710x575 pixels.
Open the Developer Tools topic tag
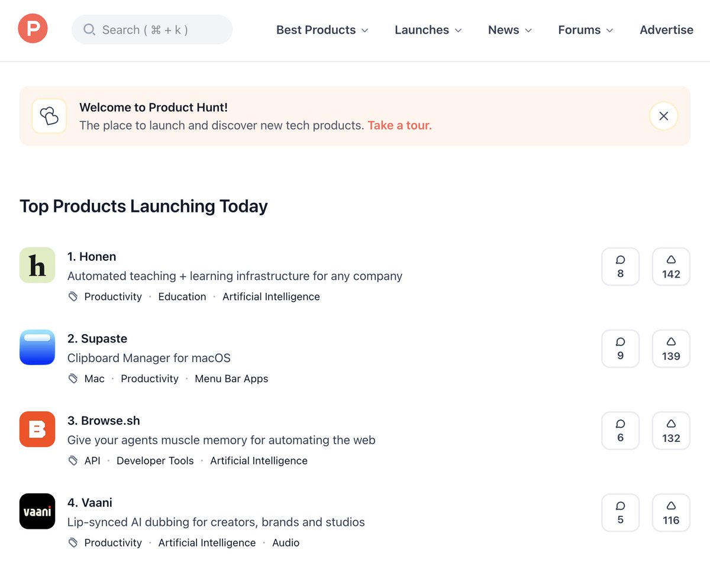[155, 461]
